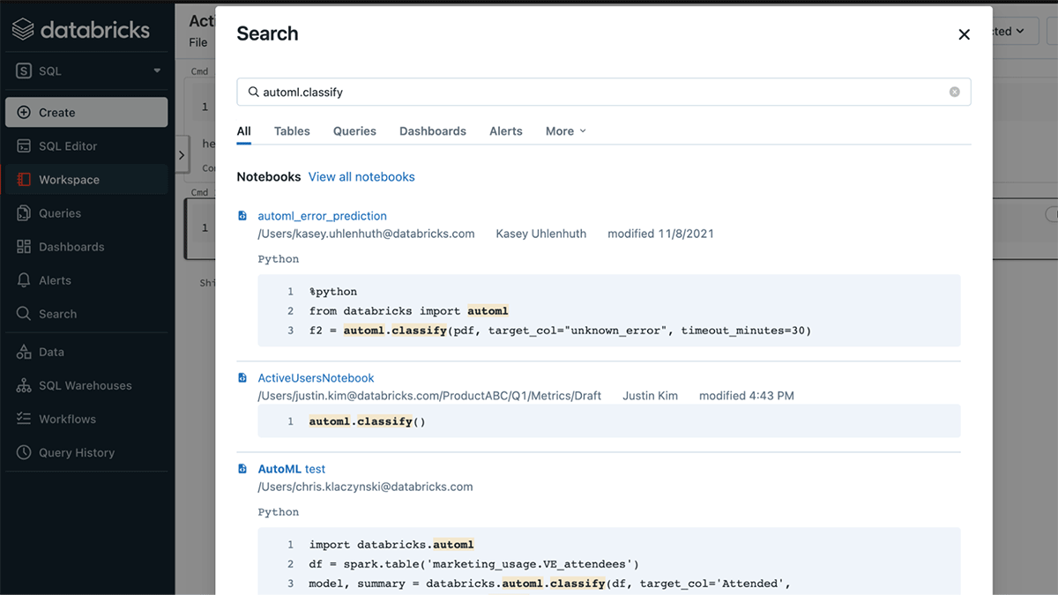1058x595 pixels.
Task: Open Alerts bell icon in sidebar
Action: pos(24,280)
